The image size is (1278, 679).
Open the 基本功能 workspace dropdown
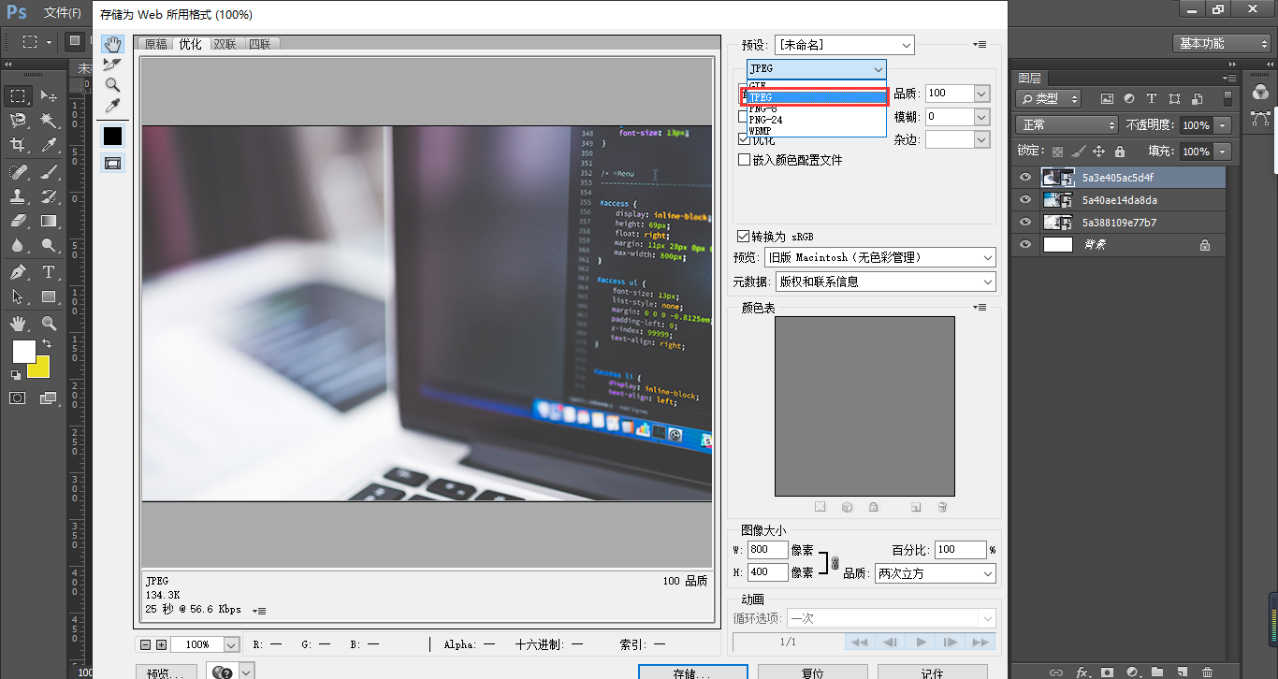tap(1222, 43)
